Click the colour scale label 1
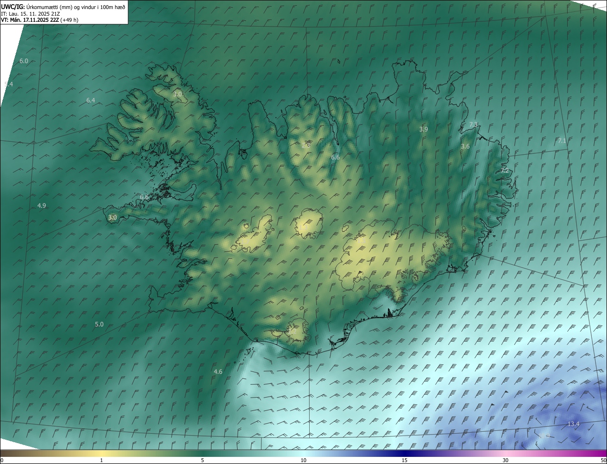Screen dimensions: 607x464 (101, 460)
